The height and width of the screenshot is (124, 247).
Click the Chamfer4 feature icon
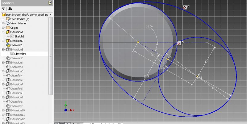(x=8, y=76)
